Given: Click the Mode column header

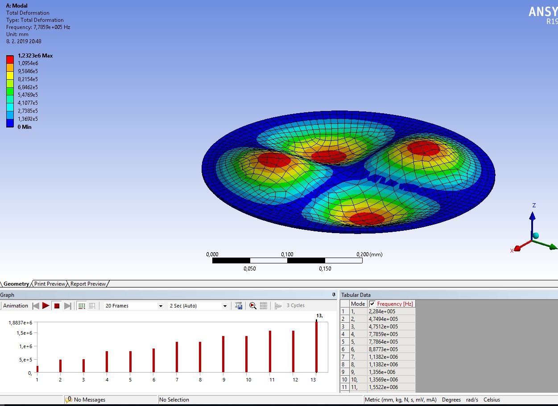Looking at the screenshot, I should 358,304.
